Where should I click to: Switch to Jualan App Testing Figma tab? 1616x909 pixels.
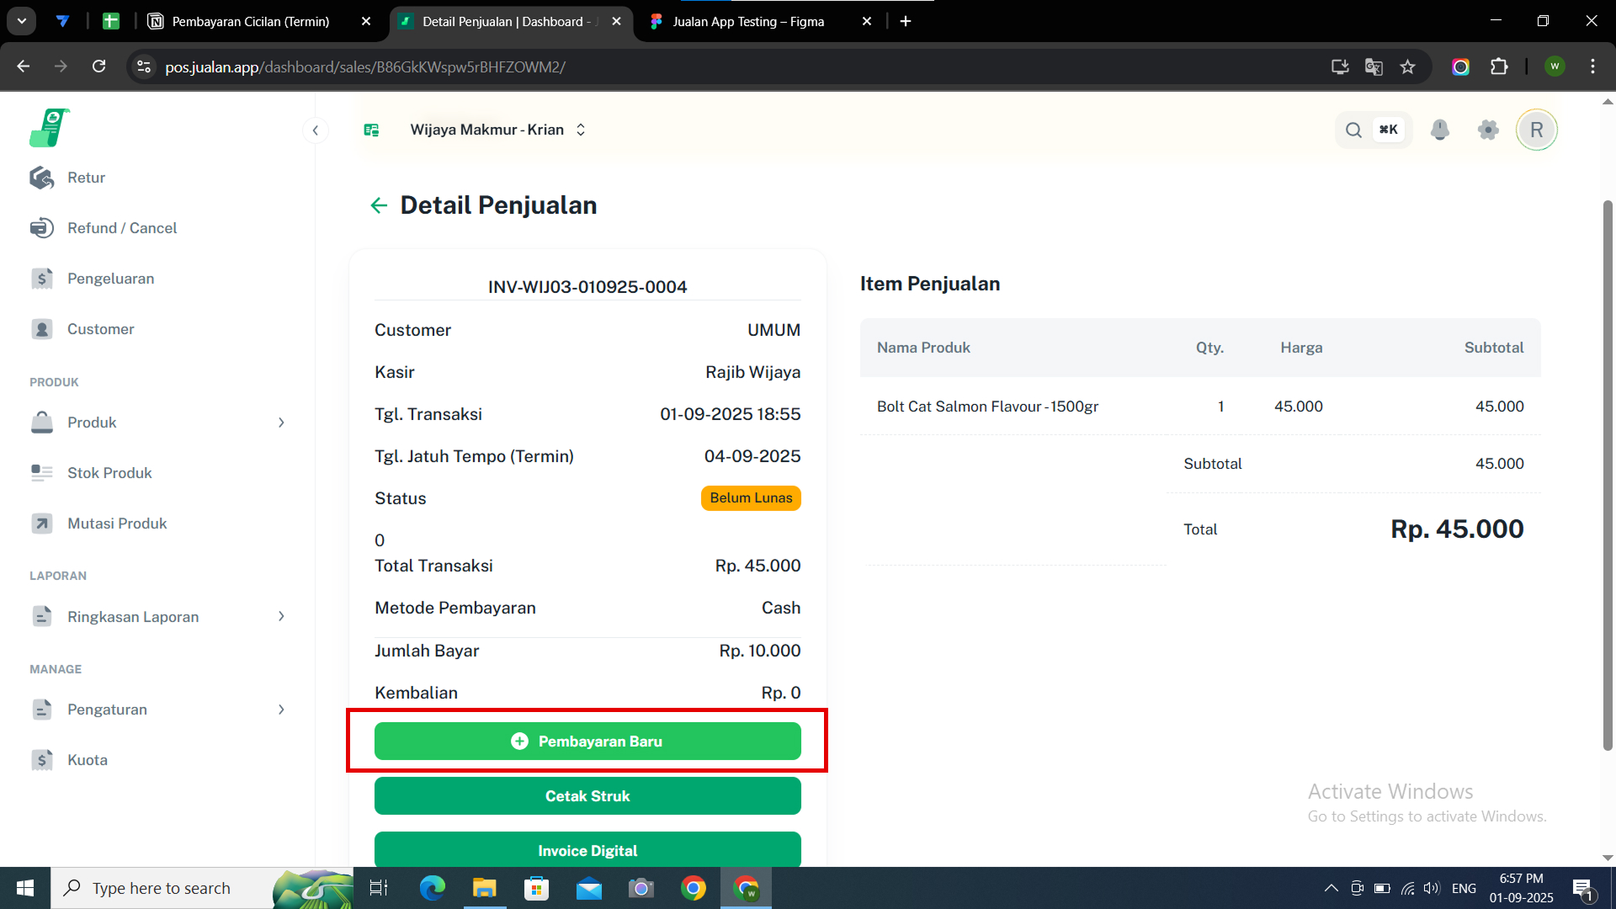[747, 21]
